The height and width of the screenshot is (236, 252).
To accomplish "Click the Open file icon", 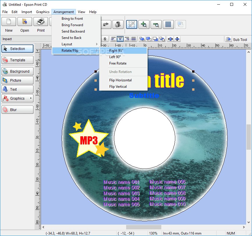I will click(x=25, y=22).
